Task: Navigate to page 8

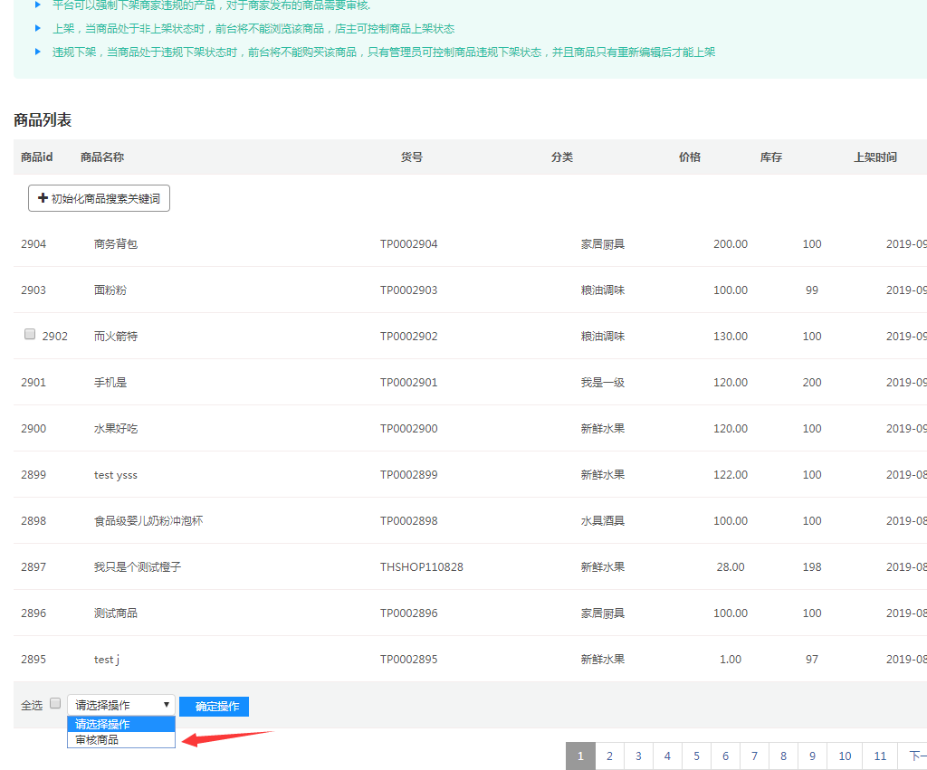Action: 783,756
